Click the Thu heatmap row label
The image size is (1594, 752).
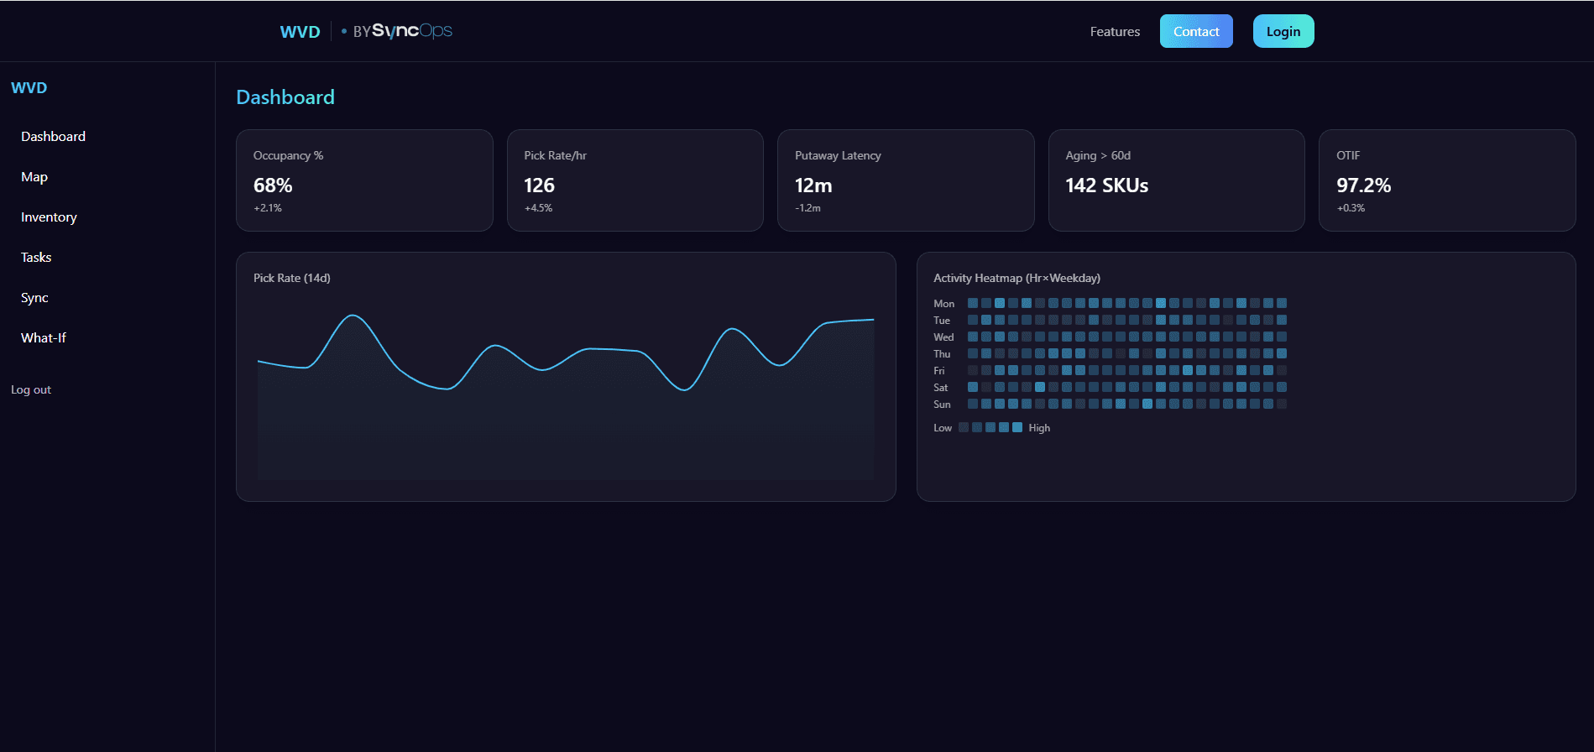(942, 354)
